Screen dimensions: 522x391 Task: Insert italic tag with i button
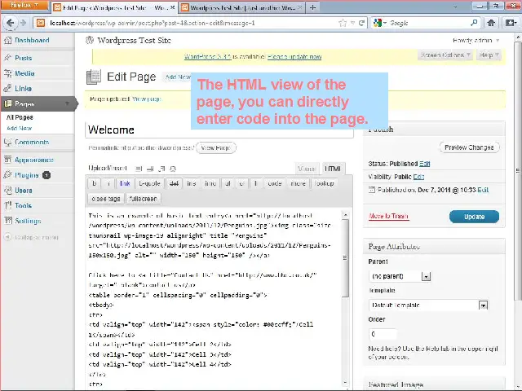pyautogui.click(x=108, y=183)
